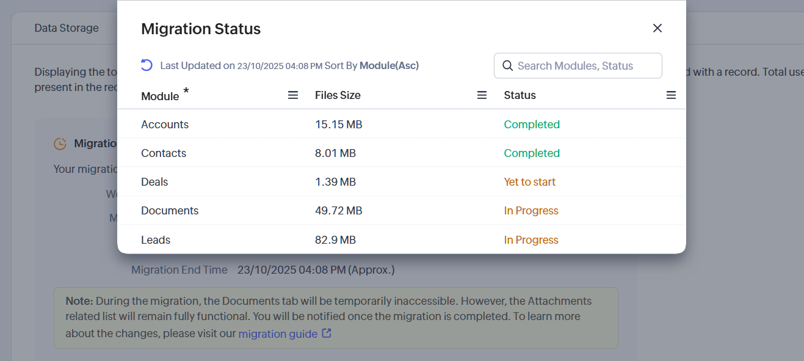
Task: Close the Migration Status dialog
Action: pyautogui.click(x=657, y=28)
